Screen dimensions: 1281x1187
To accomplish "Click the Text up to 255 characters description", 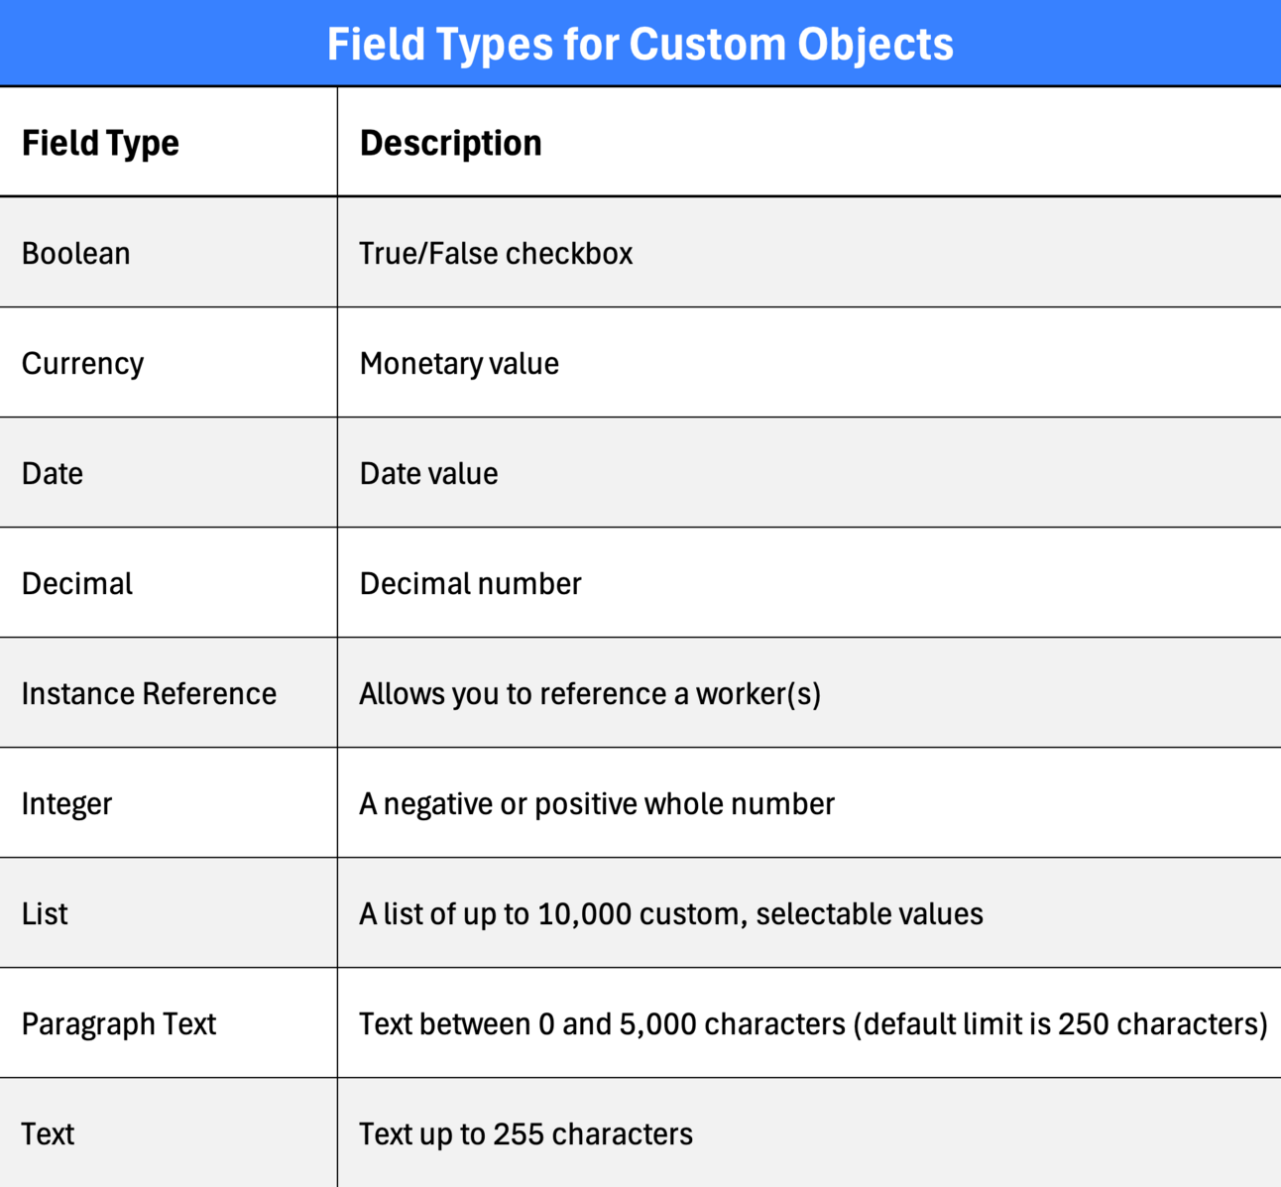I will 525,1133.
